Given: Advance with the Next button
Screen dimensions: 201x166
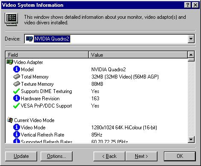Looking at the screenshot, I should coord(141,156).
